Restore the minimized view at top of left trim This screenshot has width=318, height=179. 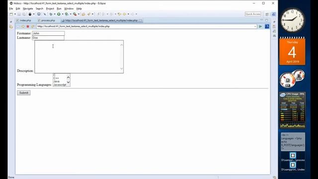(11, 22)
